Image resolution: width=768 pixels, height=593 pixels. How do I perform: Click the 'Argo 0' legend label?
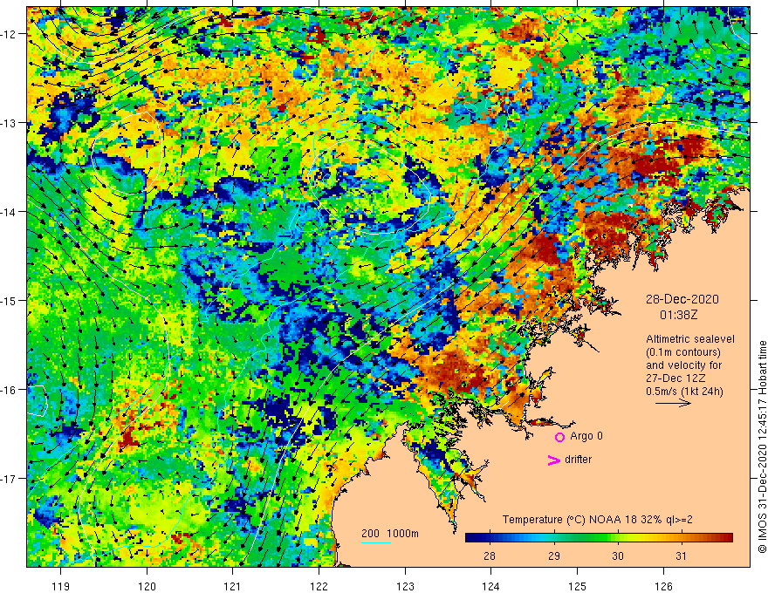[x=586, y=436]
